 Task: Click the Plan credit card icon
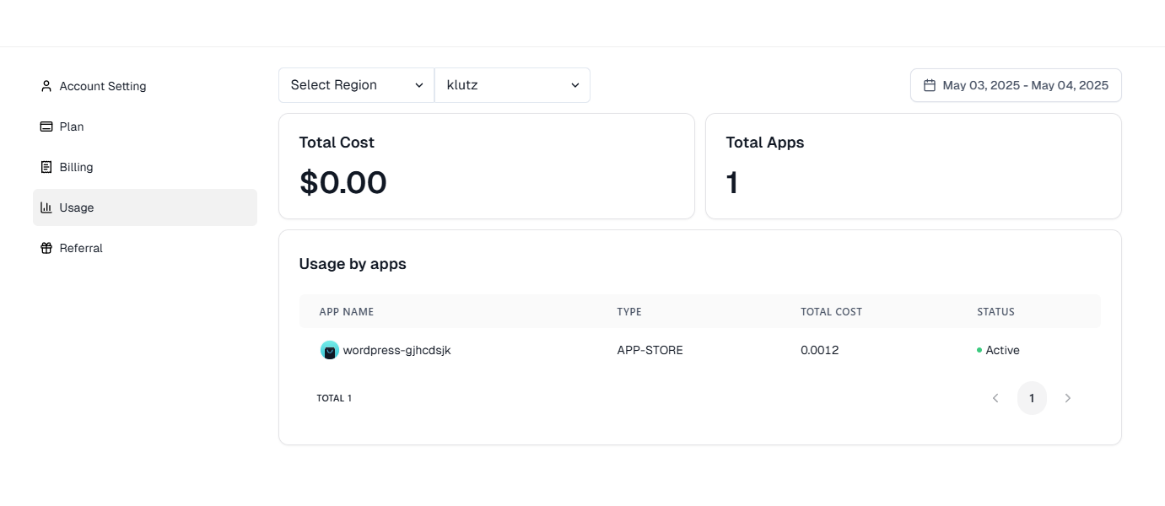click(46, 126)
